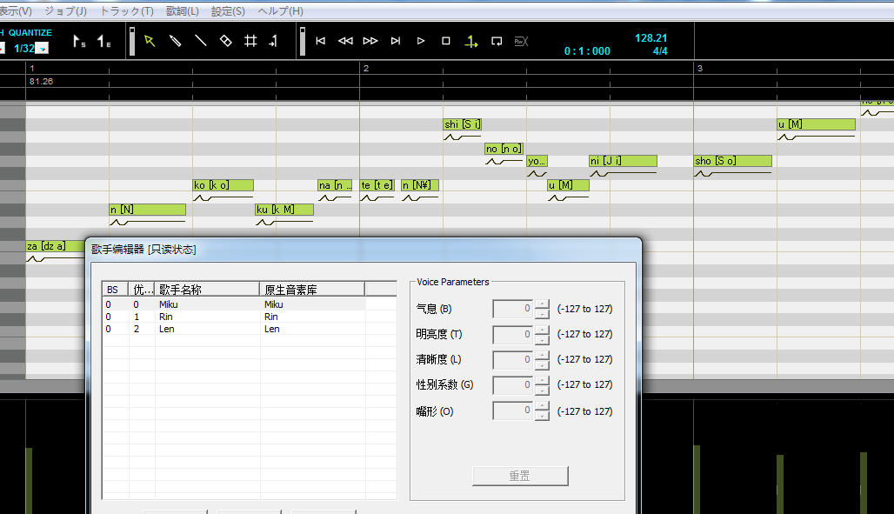Click the 性别系数 (G) value field
Image resolution: width=894 pixels, height=514 pixels.
[513, 385]
